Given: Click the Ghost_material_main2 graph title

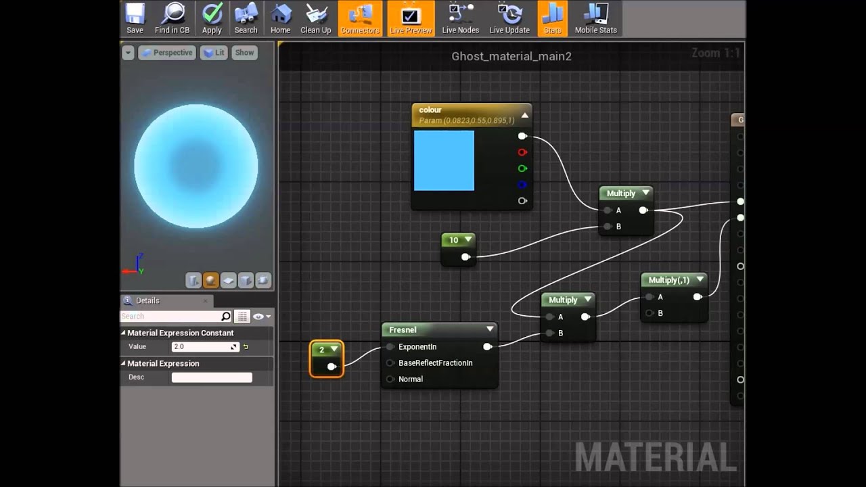Looking at the screenshot, I should pos(511,56).
